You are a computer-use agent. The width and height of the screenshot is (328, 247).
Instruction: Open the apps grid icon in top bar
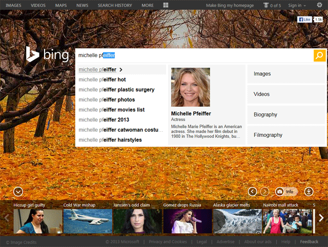click(166, 5)
